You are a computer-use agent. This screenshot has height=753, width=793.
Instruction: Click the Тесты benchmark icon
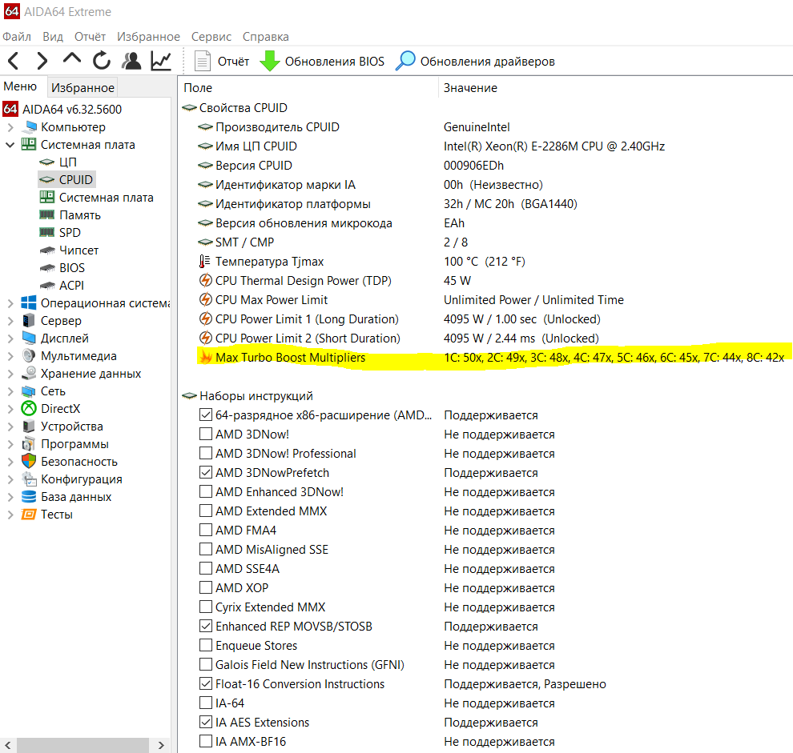pyautogui.click(x=29, y=515)
